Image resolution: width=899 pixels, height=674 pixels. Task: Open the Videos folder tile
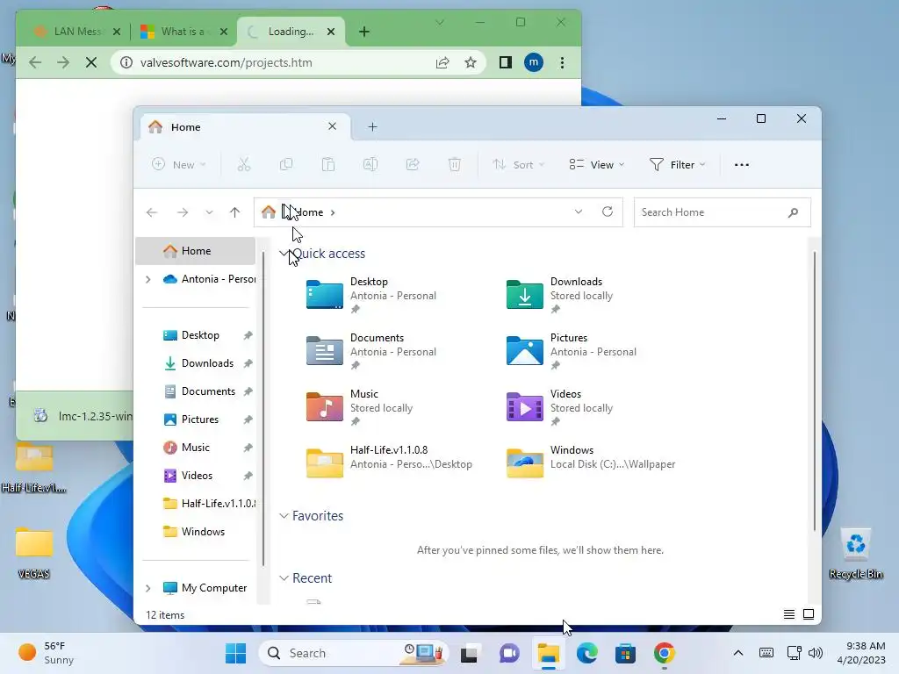tap(560, 407)
